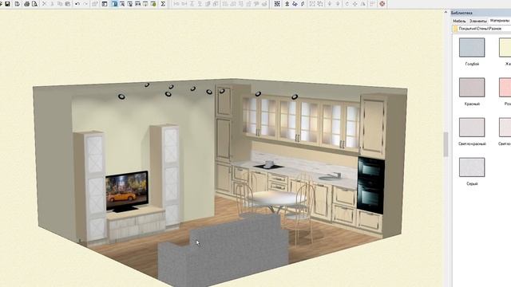Click the Библиотека panel title bar
Screen dimensions: 511x287
point(481,13)
